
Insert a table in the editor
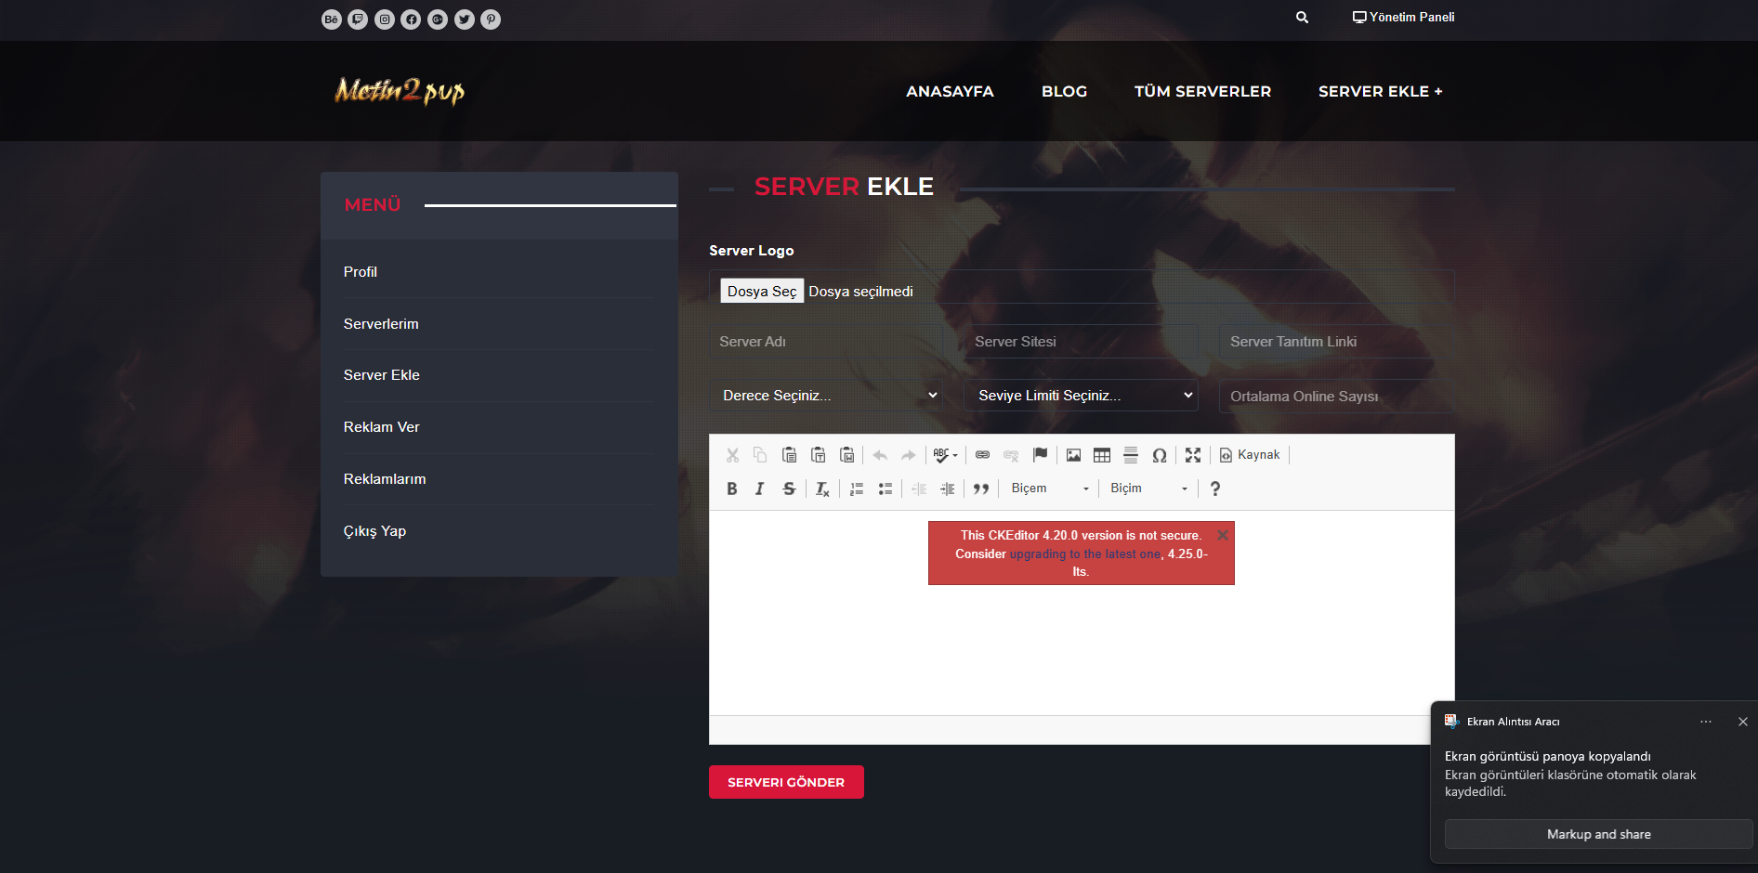point(1102,455)
